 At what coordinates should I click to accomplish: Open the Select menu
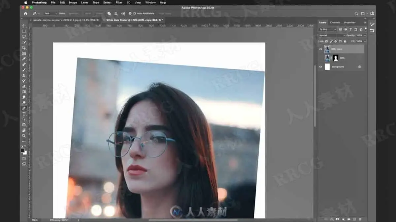[107, 2]
